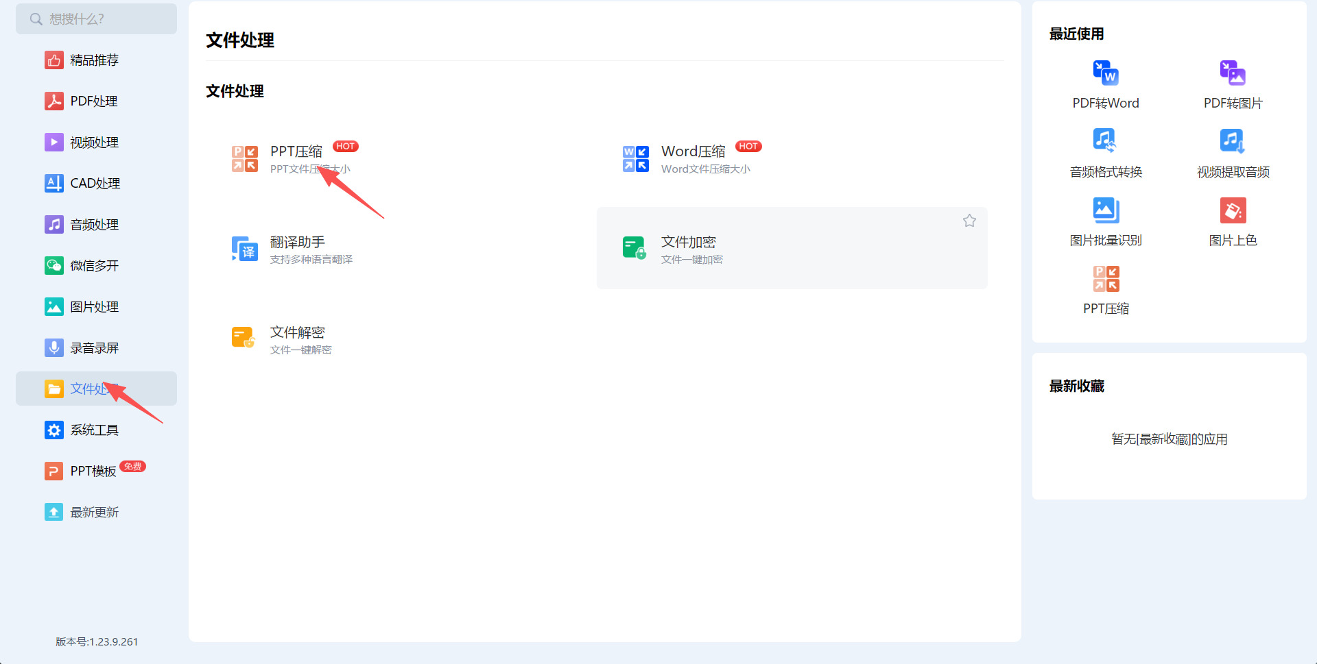Open 微信多开 menu entry
This screenshot has height=664, width=1317.
pyautogui.click(x=95, y=266)
